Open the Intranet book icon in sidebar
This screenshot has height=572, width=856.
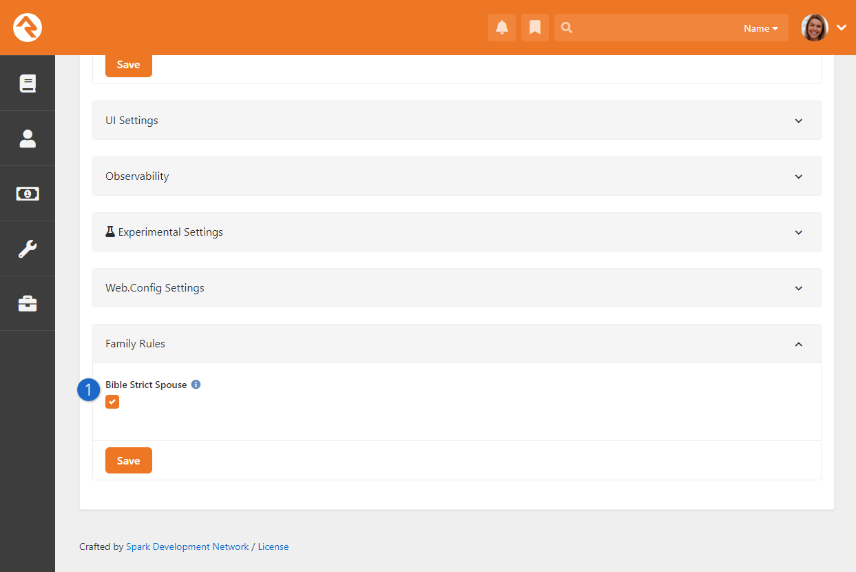pos(28,83)
